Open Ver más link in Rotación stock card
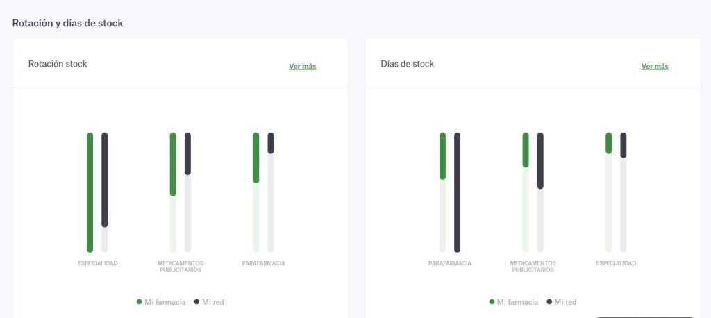Image resolution: width=711 pixels, height=318 pixels. coord(303,66)
